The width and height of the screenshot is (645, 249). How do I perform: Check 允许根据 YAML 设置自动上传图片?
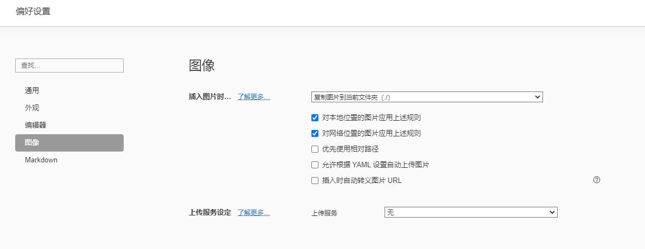[315, 165]
